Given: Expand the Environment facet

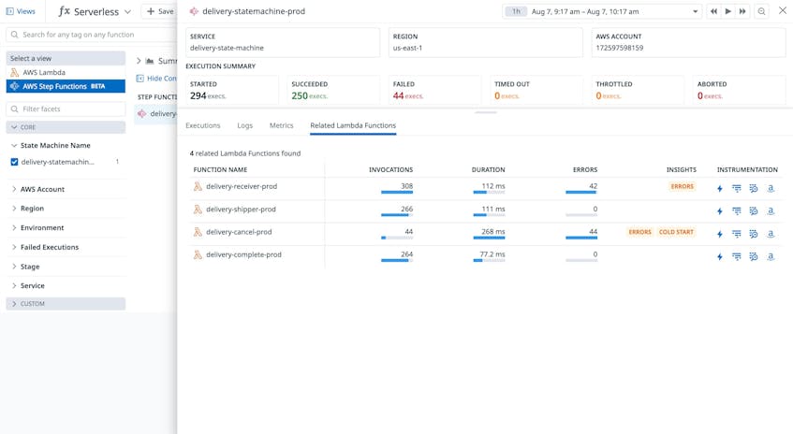Looking at the screenshot, I should [14, 228].
